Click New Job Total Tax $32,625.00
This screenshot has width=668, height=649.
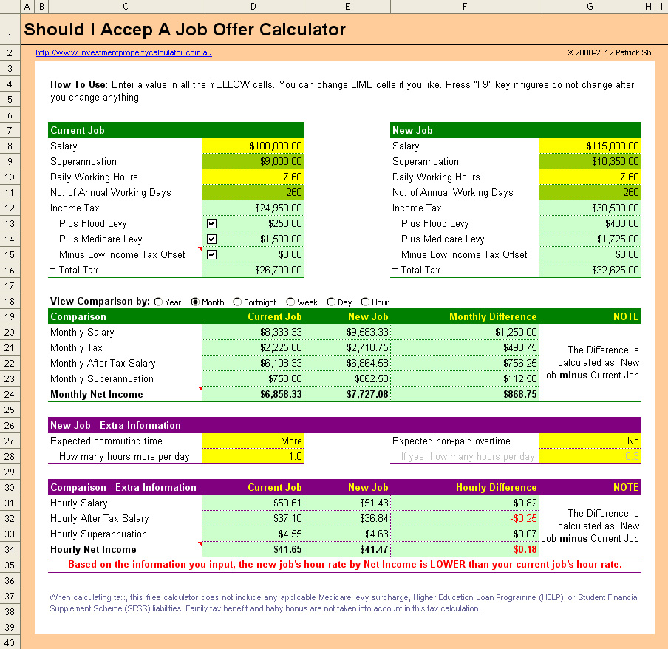[590, 270]
